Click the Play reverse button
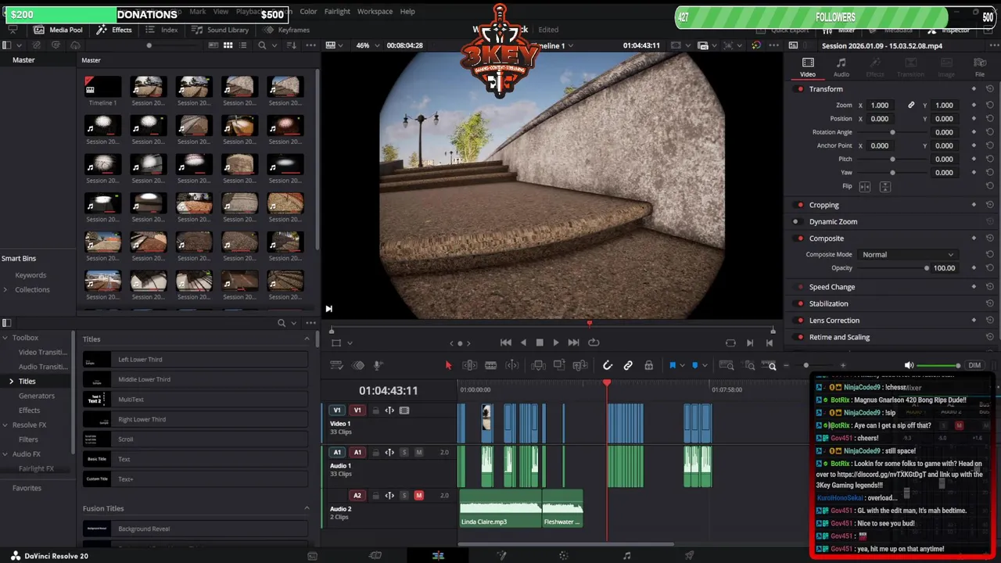This screenshot has width=1001, height=563. (523, 342)
